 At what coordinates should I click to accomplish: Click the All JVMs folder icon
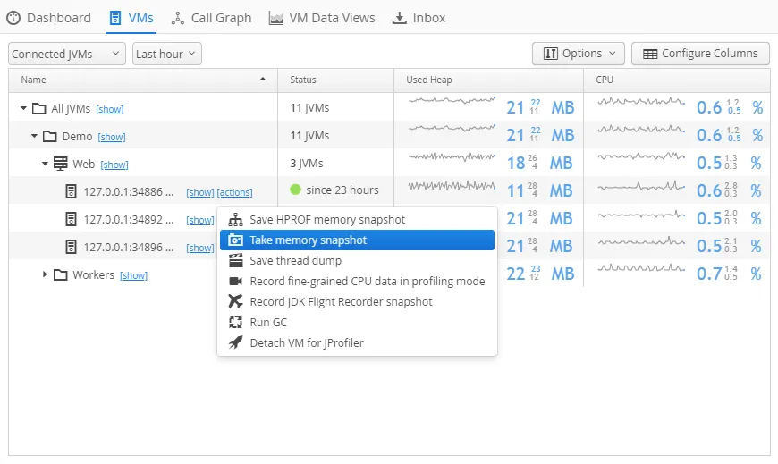tap(39, 108)
